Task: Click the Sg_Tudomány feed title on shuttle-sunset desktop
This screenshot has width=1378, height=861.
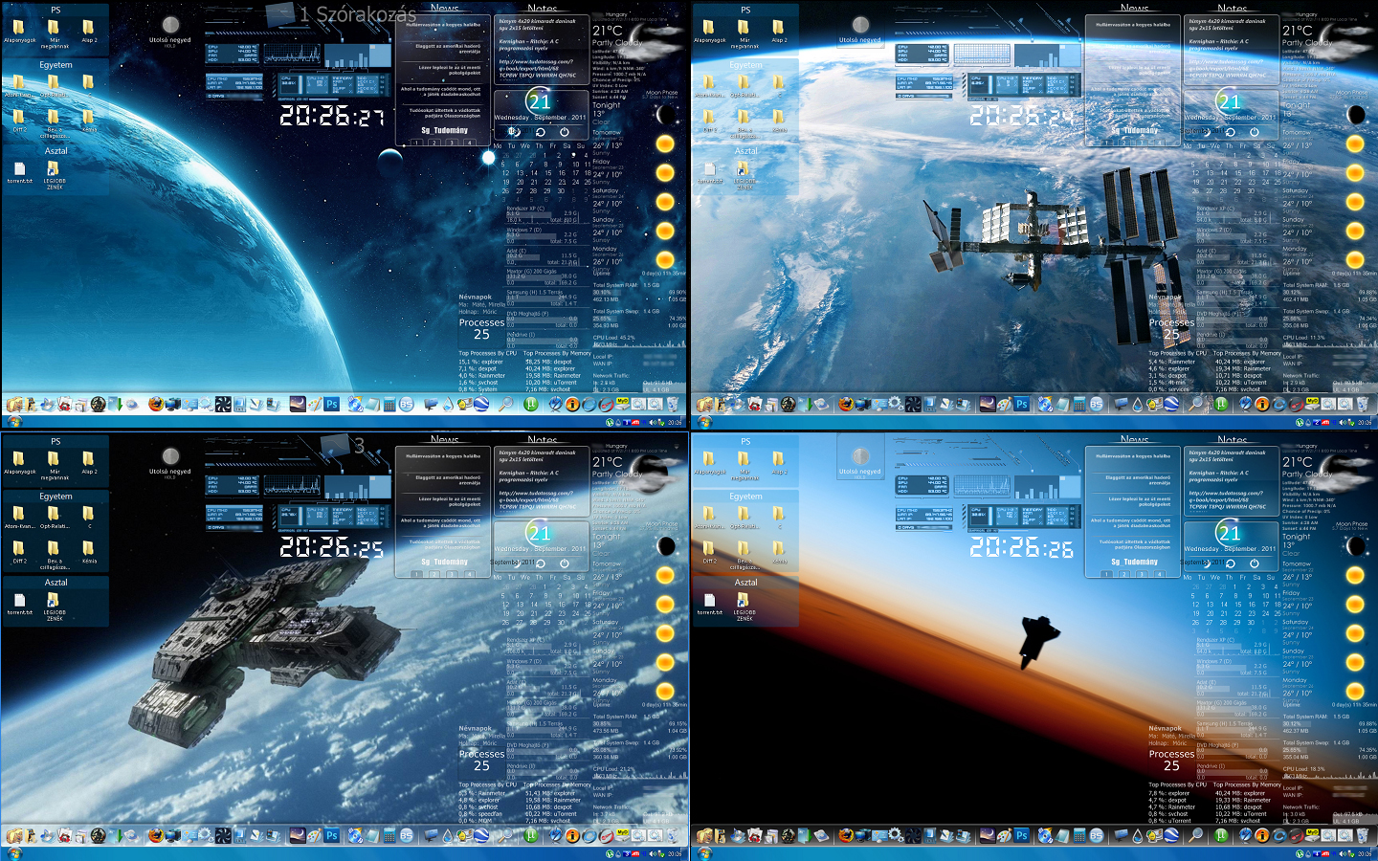Action: coord(1135,562)
